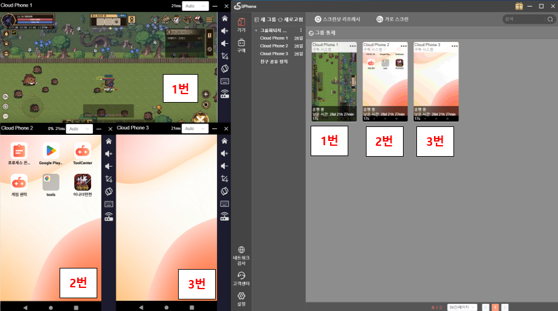Screen dimensions: 558x311
Task: Open Auto quality dropdown in Cloud Phone 2
Action: tap(80, 129)
